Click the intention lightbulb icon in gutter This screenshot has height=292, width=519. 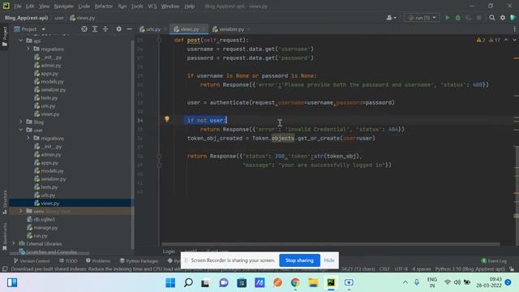[x=167, y=119]
